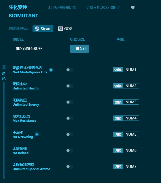Click the GOG logo icon
Viewport: 161px width, 183px height.
pyautogui.click(x=60, y=29)
